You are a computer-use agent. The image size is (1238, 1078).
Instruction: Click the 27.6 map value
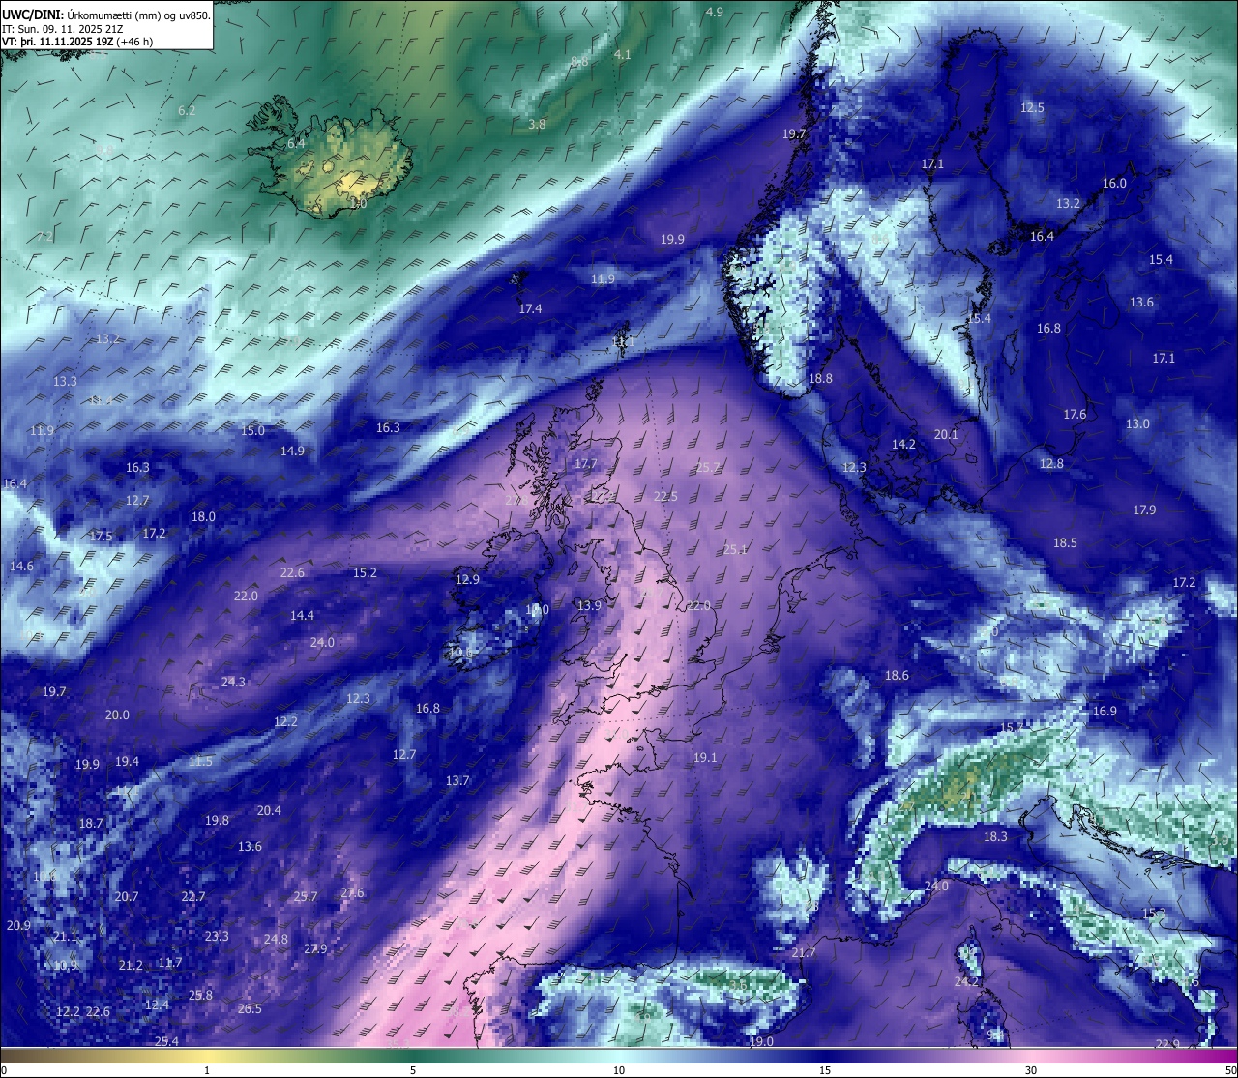(x=352, y=893)
